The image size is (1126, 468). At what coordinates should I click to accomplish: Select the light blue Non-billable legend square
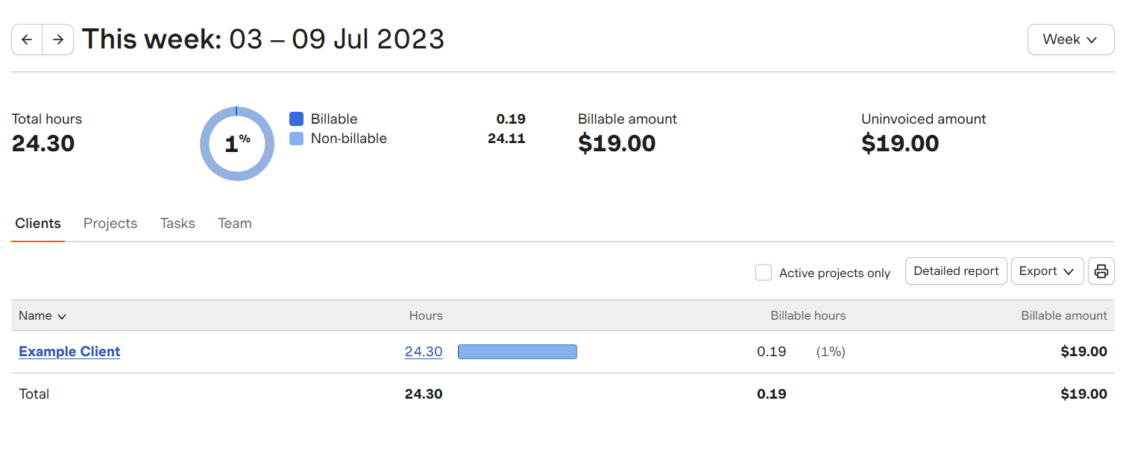coord(298,138)
